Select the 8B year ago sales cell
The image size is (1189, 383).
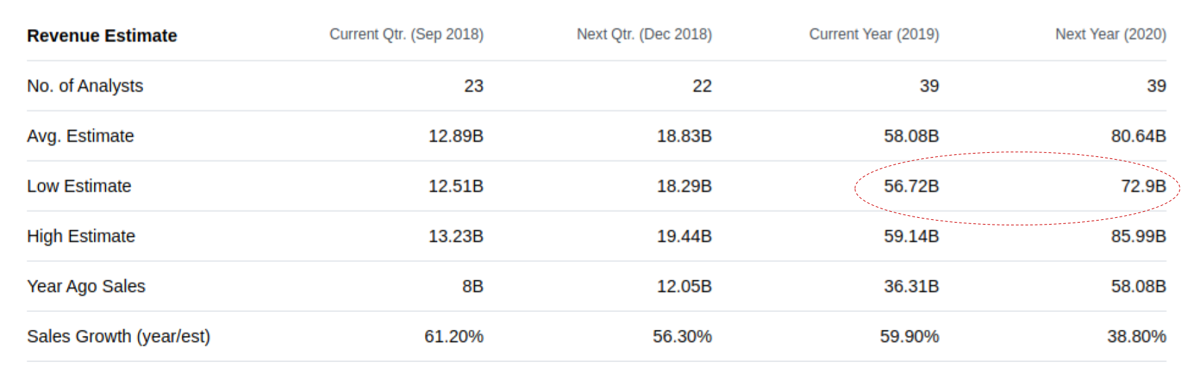tap(472, 286)
